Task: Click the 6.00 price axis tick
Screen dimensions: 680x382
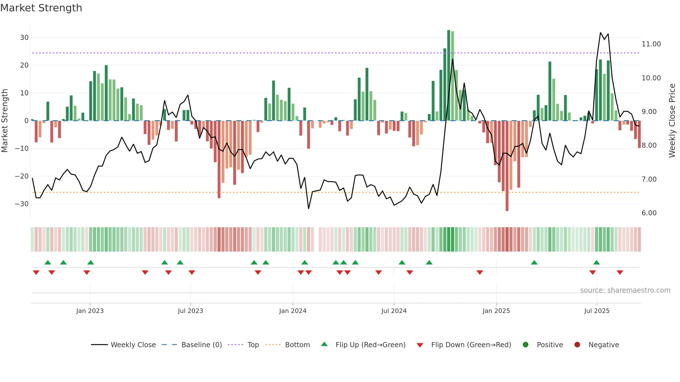Action: (649, 213)
